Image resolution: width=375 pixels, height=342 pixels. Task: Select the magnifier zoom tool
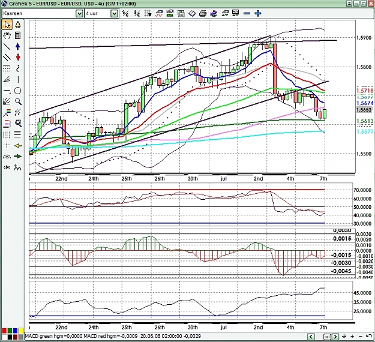[x=17, y=101]
